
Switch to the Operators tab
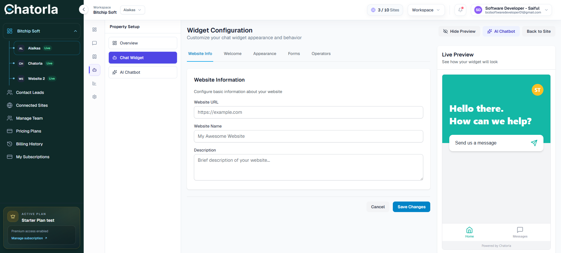point(321,54)
